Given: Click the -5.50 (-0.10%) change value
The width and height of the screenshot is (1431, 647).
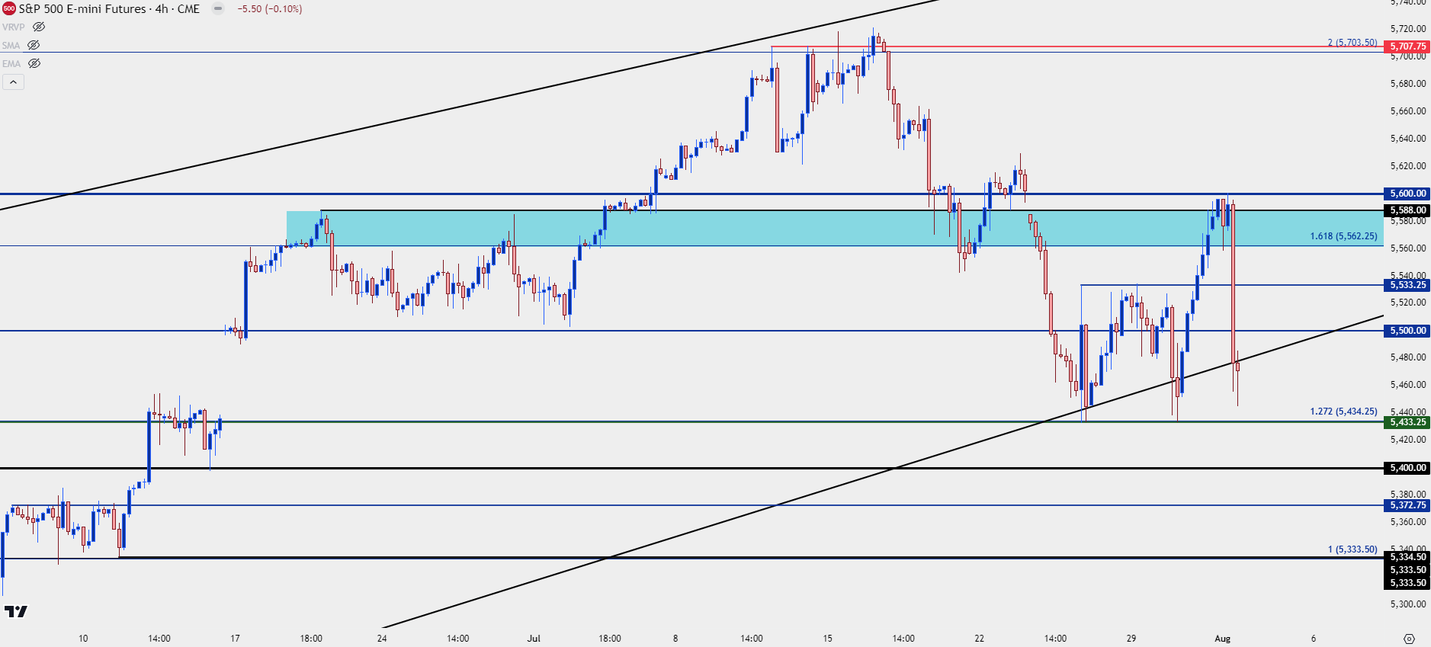Looking at the screenshot, I should (270, 9).
